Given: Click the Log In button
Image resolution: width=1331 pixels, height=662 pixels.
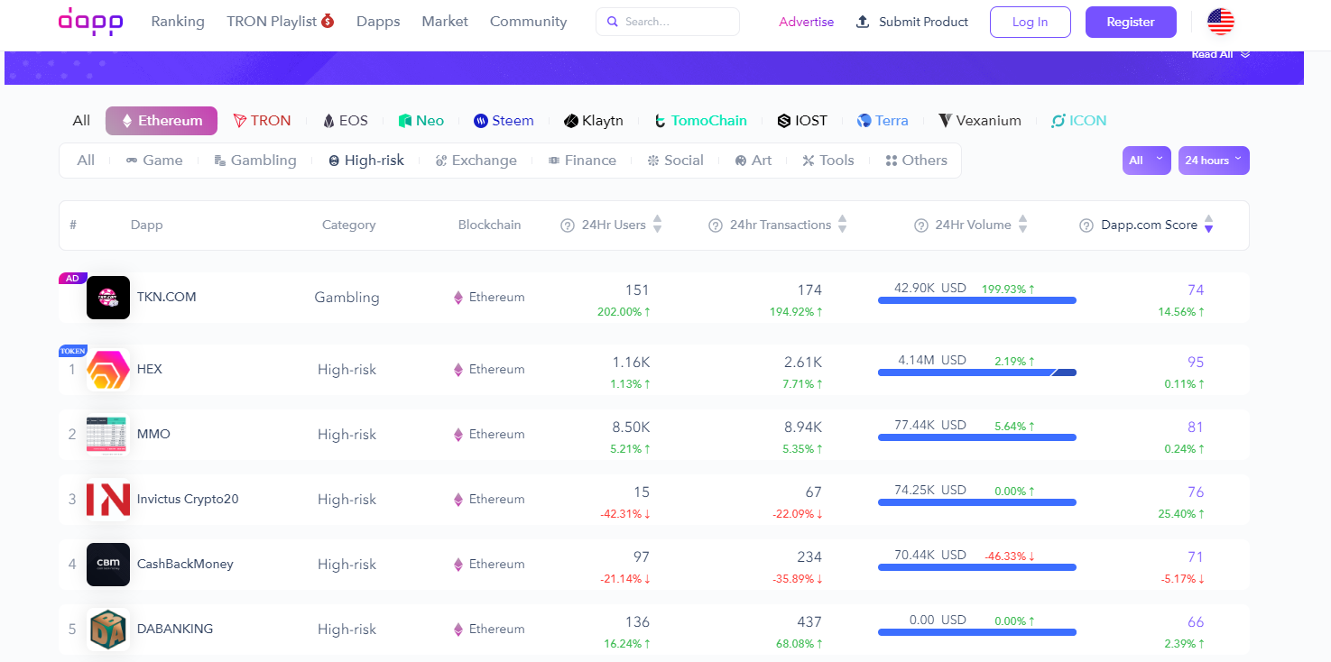Looking at the screenshot, I should [1031, 22].
